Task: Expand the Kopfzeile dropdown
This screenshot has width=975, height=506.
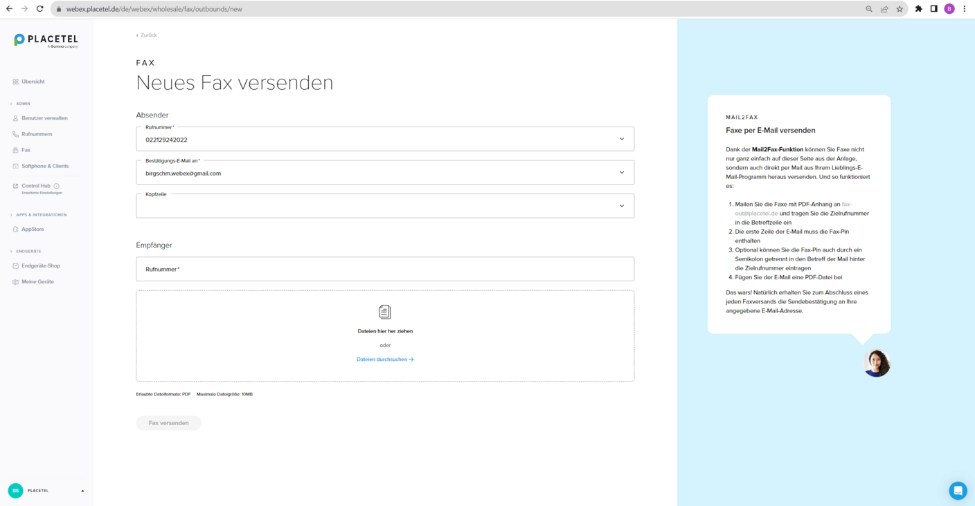Action: 621,205
